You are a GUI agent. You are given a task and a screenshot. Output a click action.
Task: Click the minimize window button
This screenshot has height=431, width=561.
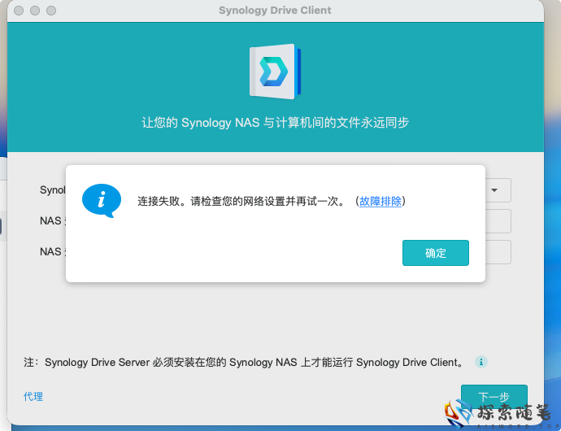tap(35, 11)
